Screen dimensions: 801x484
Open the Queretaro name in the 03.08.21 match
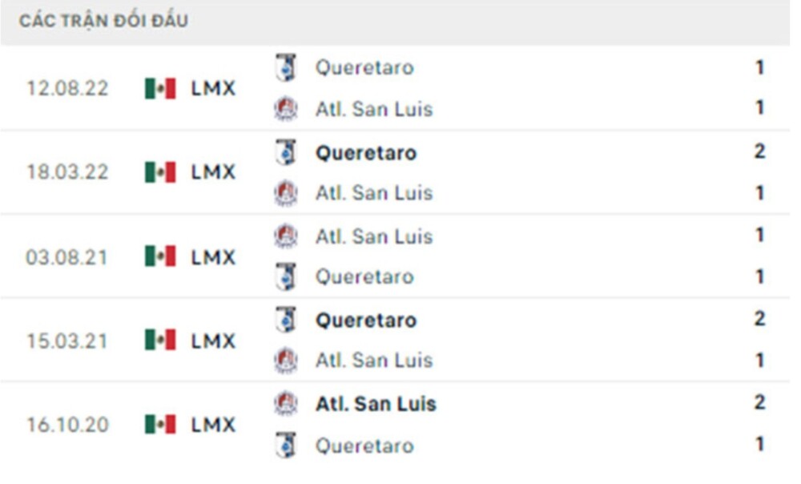(x=364, y=277)
